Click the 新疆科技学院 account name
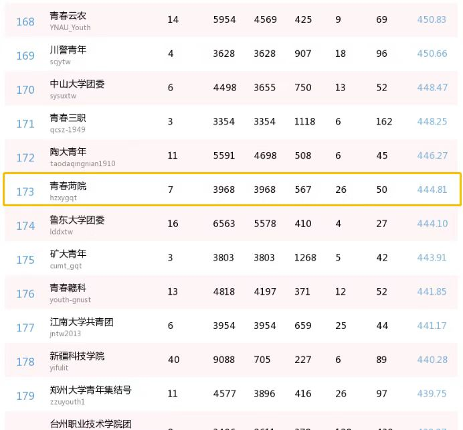 (x=77, y=356)
